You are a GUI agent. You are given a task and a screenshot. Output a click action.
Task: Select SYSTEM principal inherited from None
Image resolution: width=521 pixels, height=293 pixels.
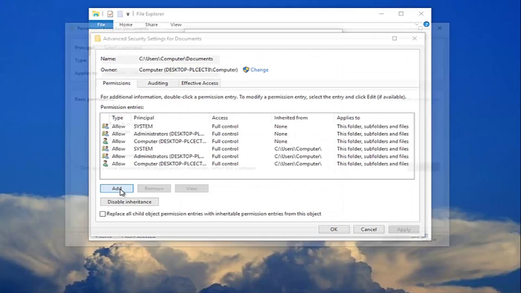click(x=143, y=126)
